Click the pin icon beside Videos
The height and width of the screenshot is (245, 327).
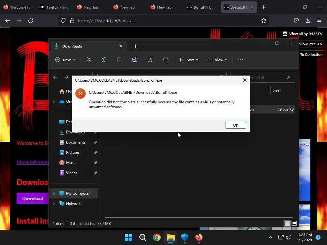coord(95,173)
